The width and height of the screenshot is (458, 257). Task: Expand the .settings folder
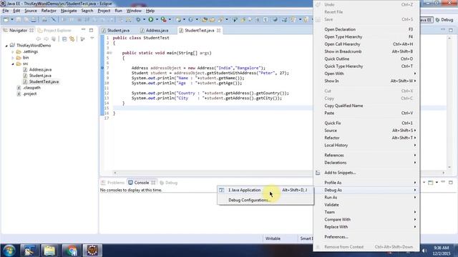13,52
